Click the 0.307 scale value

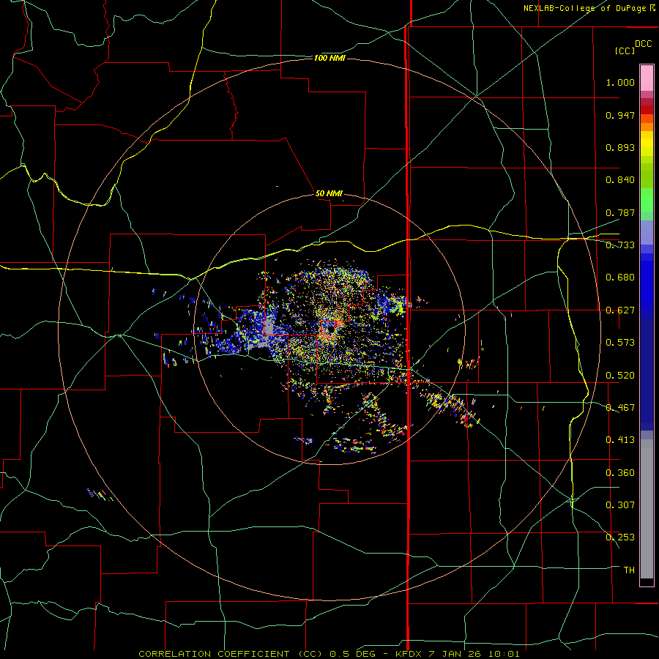point(620,505)
